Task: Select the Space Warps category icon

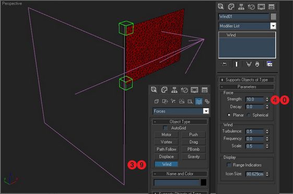Action: (x=198, y=101)
